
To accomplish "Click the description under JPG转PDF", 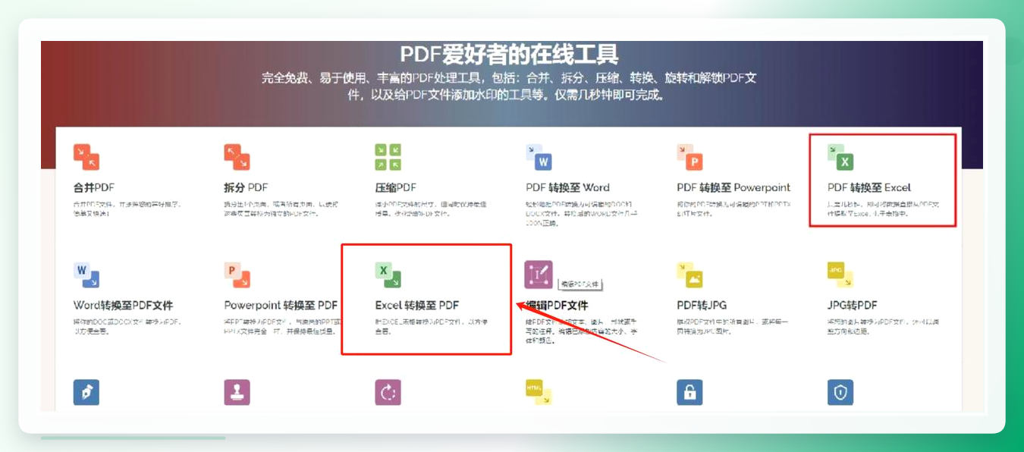I will [884, 327].
